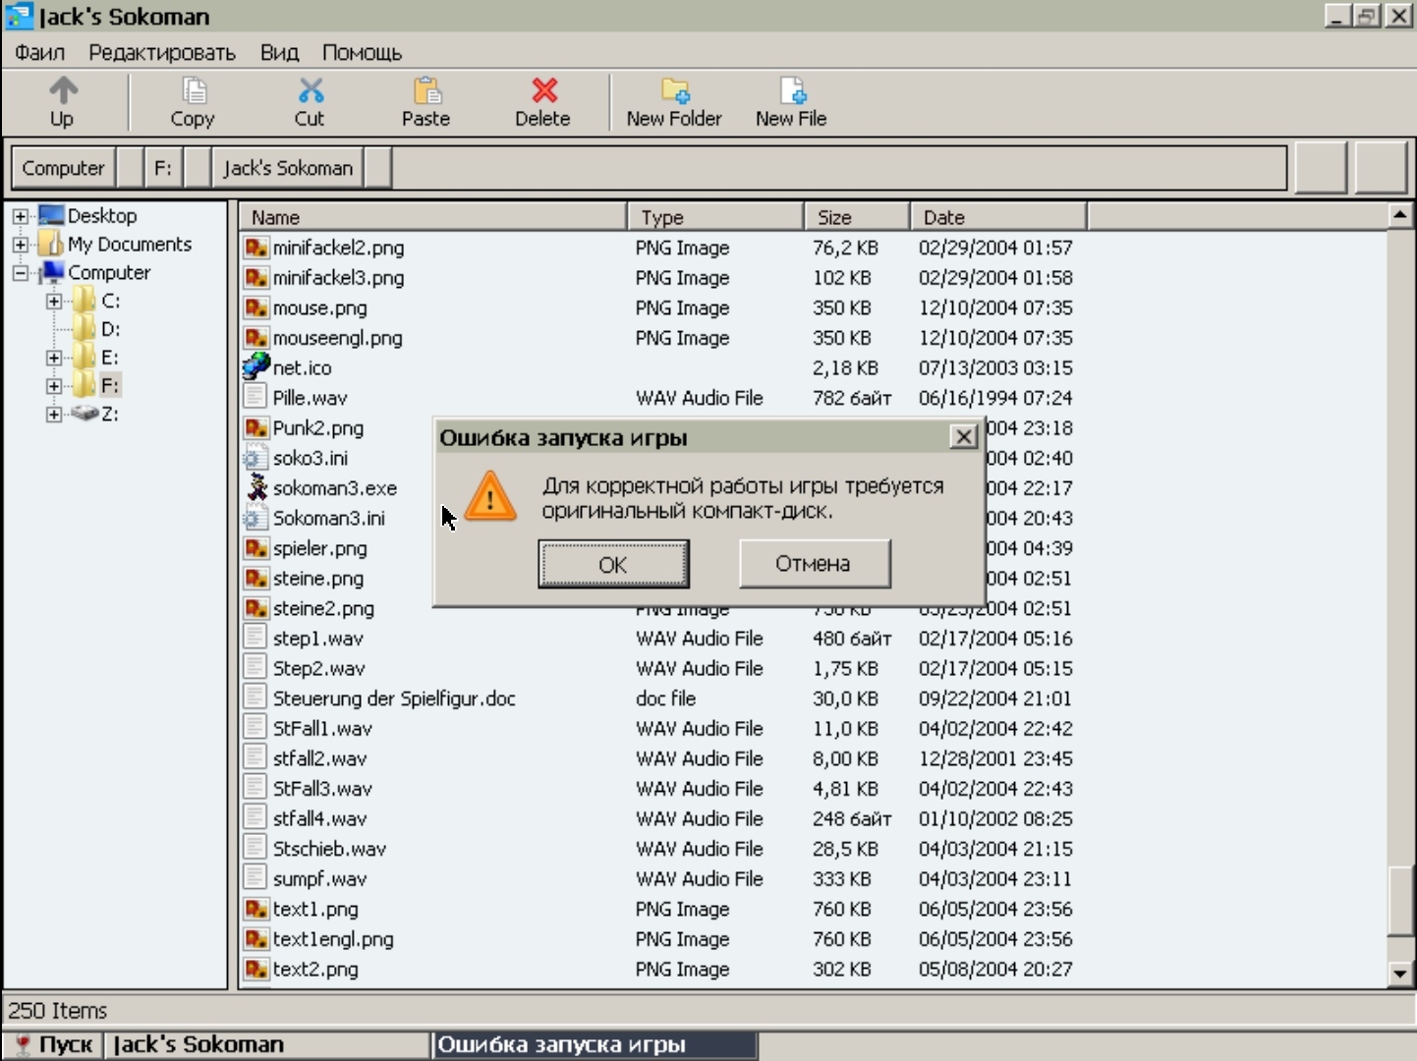Click the New File icon
1417x1061 pixels.
(792, 91)
